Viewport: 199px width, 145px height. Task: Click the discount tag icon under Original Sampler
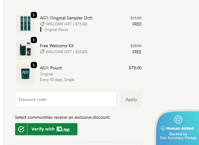coord(42,24)
